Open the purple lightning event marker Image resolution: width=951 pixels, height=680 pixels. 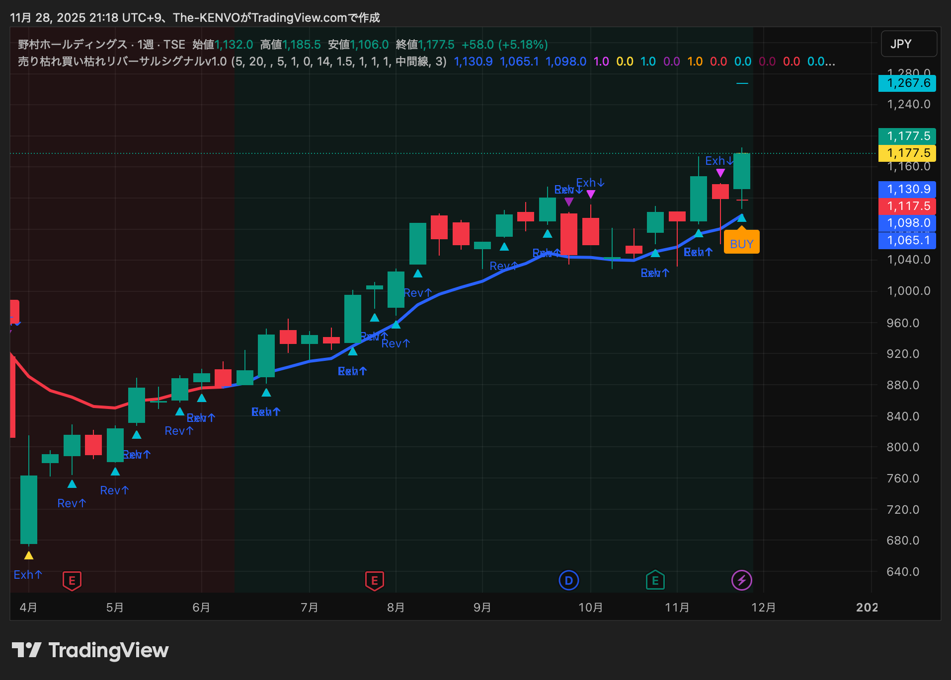[x=741, y=580]
